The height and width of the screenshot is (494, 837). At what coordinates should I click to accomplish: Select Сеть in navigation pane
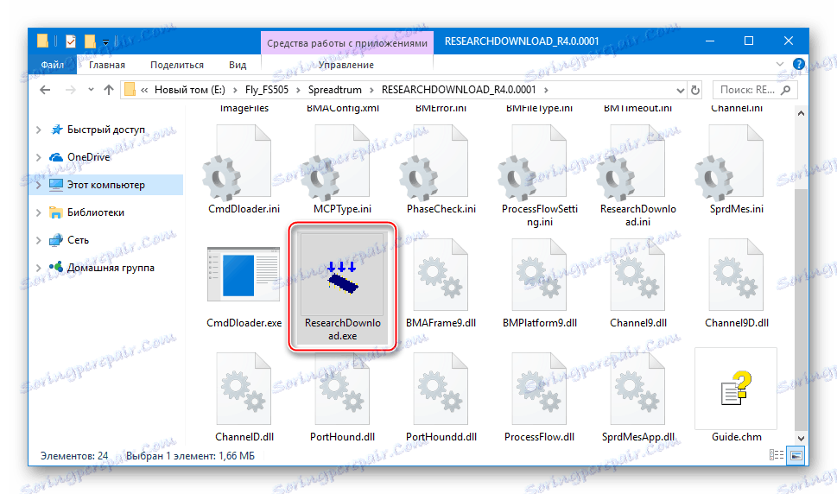pyautogui.click(x=78, y=241)
